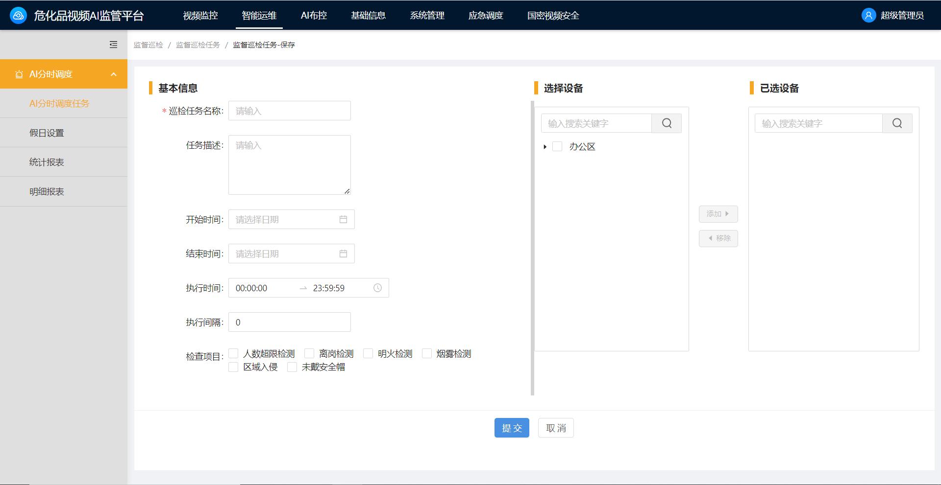Select the 办公区 device checkbox
Screen dimensions: 941x485
557,146
